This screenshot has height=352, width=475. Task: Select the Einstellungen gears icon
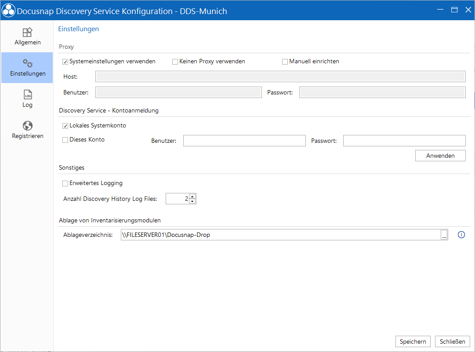pos(27,63)
